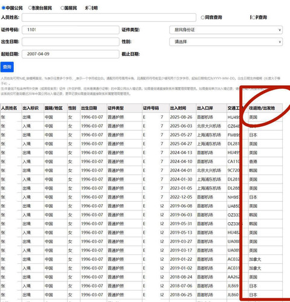Click the 出入时间 column header
The height and width of the screenshot is (302, 290).
pyautogui.click(x=178, y=108)
